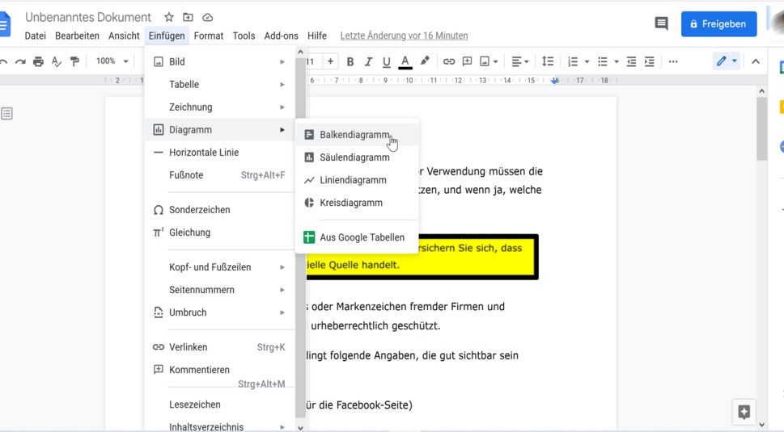Viewport: 784px width, 432px height.
Task: Expand the bulleted list dropdown arrow
Action: point(617,61)
